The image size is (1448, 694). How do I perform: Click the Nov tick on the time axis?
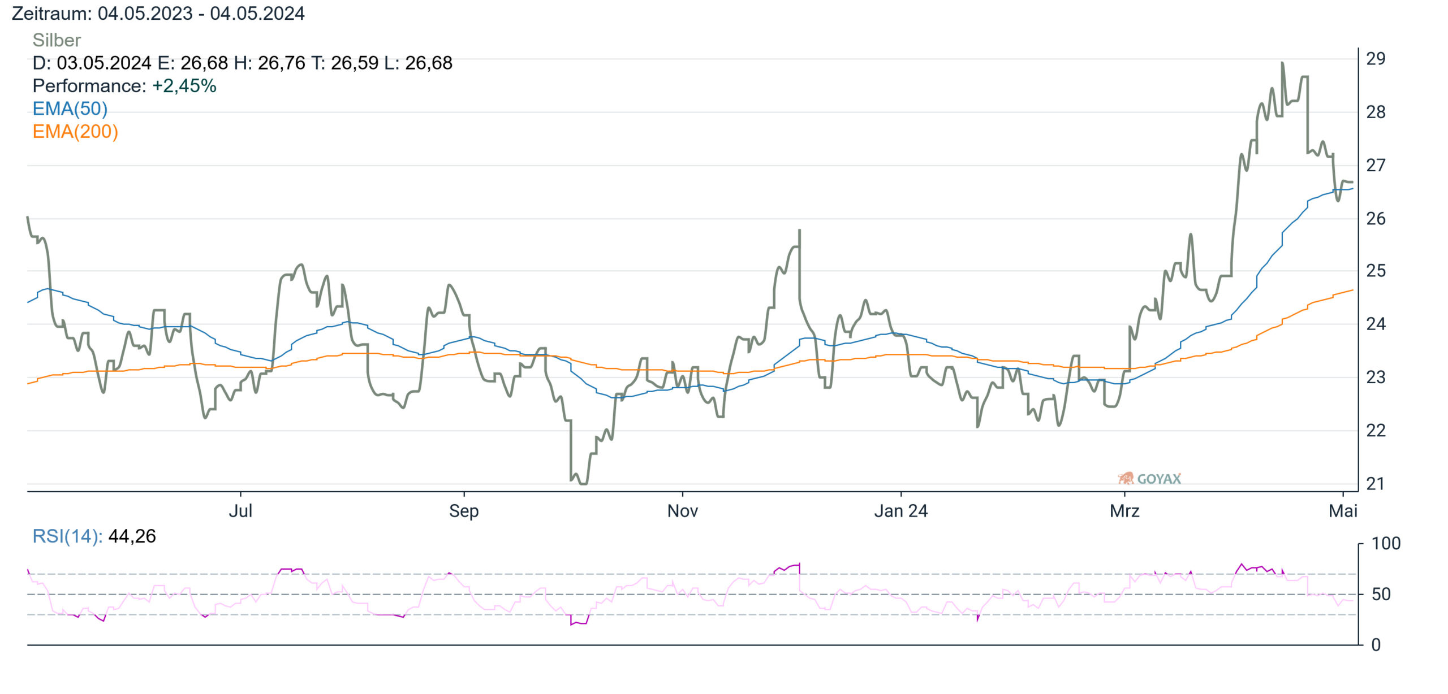click(x=683, y=511)
